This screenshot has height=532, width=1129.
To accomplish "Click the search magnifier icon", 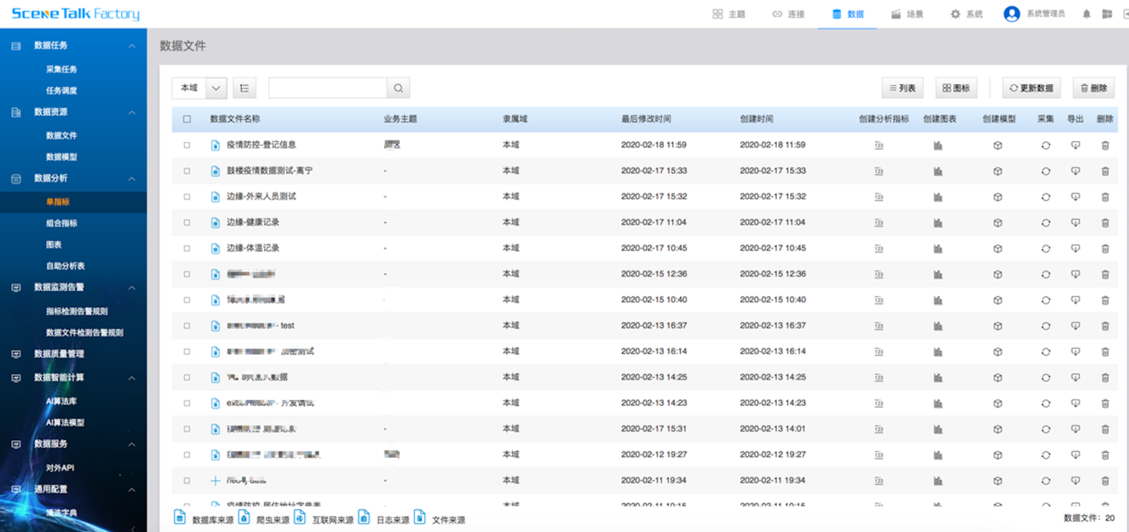I will pos(398,88).
